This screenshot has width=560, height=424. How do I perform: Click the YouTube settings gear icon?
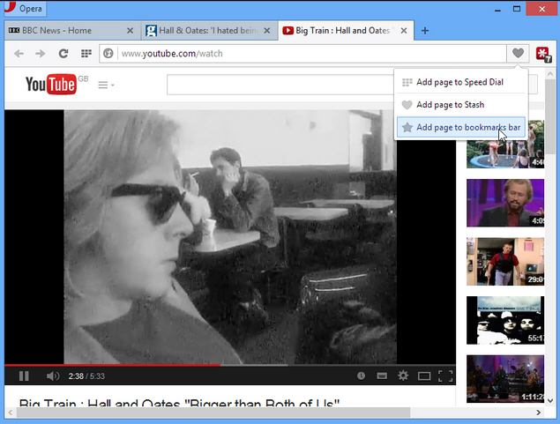tap(403, 376)
